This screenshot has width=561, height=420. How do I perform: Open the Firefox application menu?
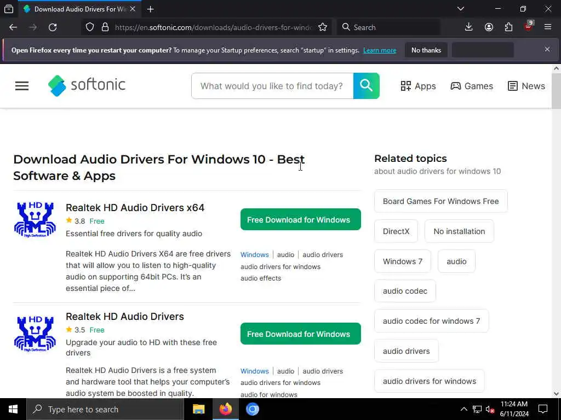tap(548, 27)
